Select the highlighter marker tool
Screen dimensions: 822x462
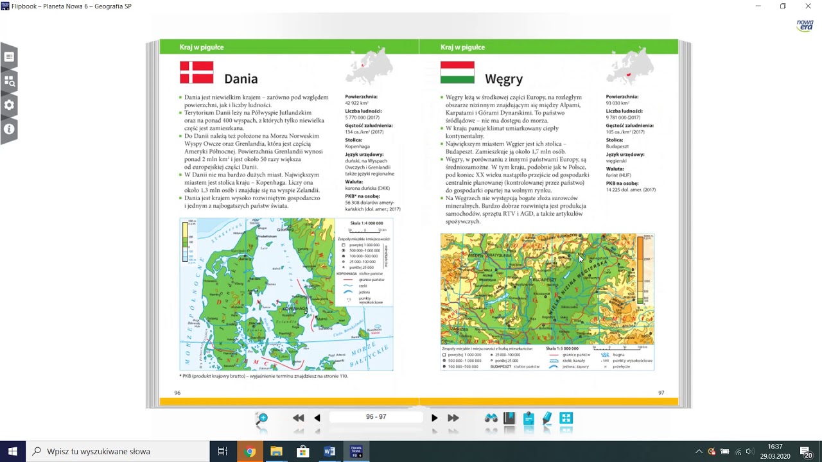coord(547,418)
